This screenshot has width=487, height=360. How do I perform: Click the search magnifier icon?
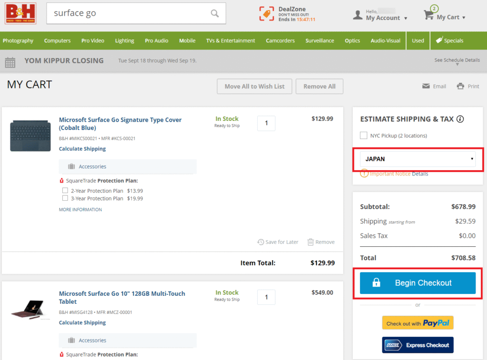click(x=214, y=13)
